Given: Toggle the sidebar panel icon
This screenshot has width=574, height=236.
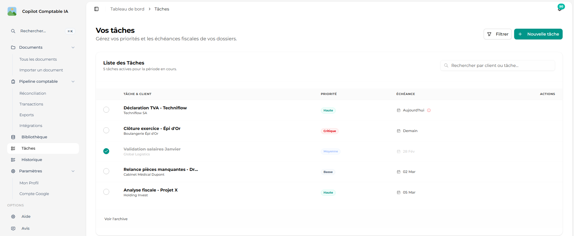Looking at the screenshot, I should (x=96, y=9).
